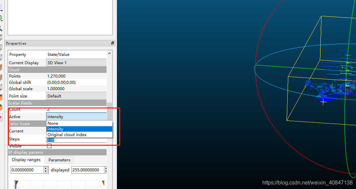Choose 'None' in the Active scalar field list
Viewport: 356px width, 189px height.
(x=79, y=123)
